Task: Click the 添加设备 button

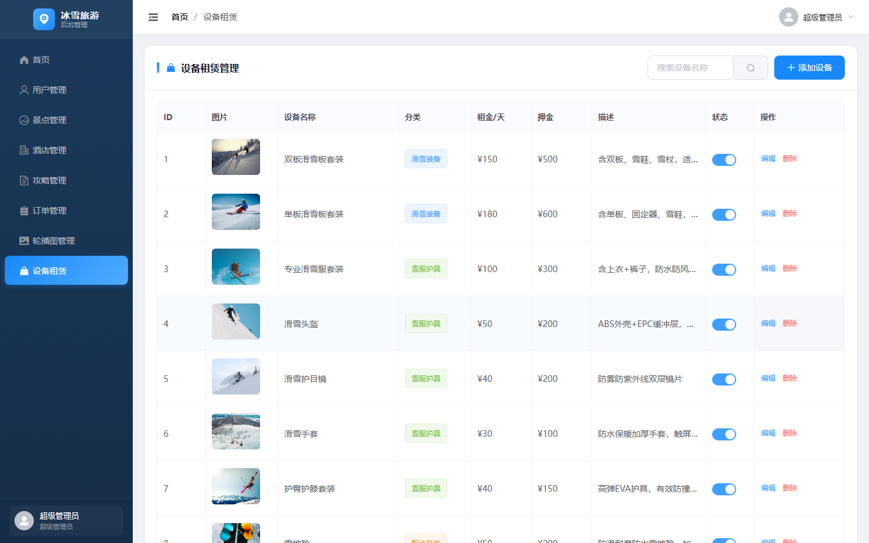Action: 809,68
